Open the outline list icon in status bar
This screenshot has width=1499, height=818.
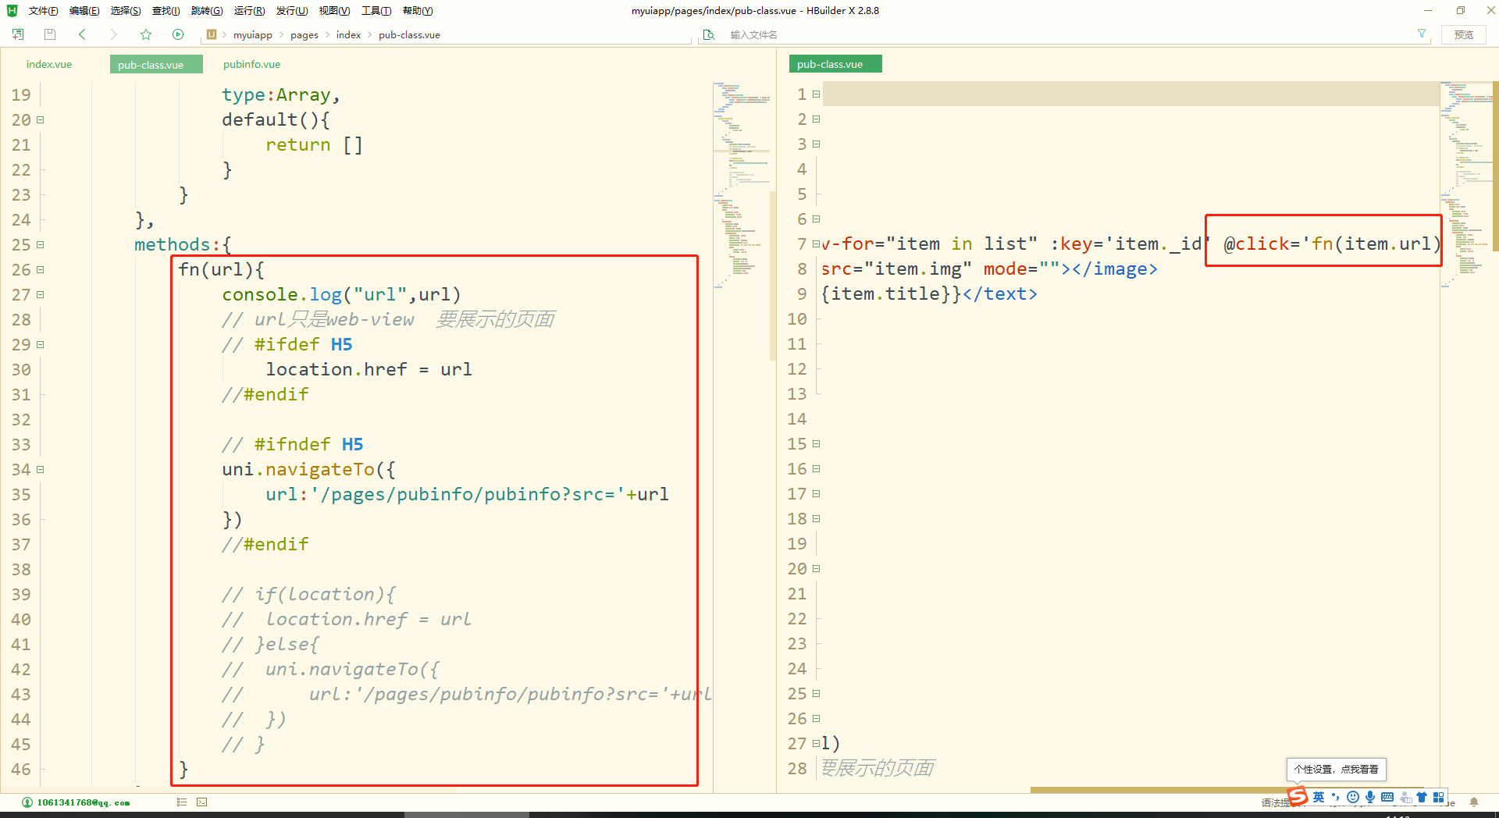[181, 802]
